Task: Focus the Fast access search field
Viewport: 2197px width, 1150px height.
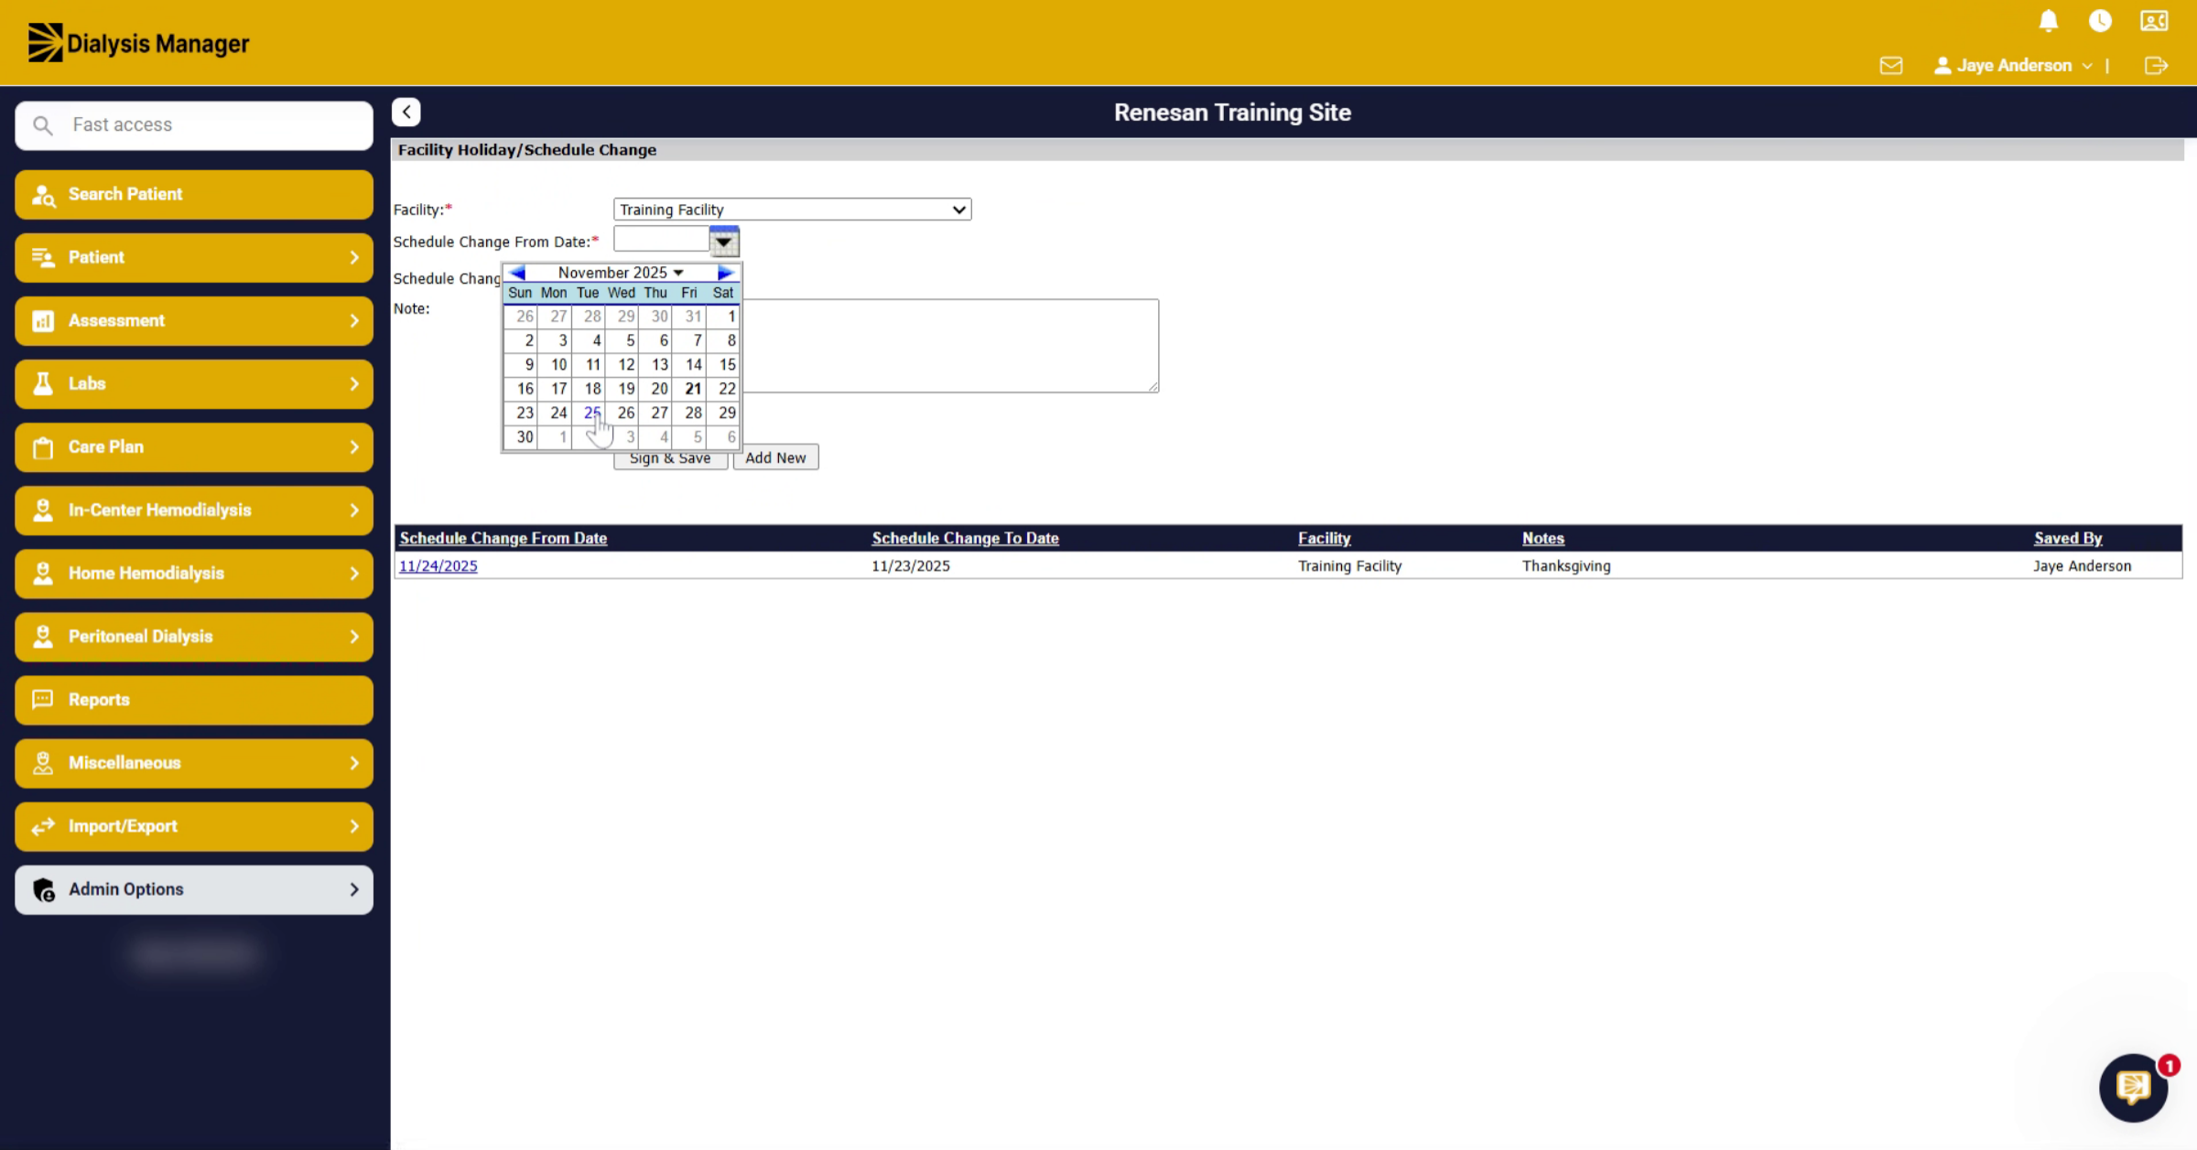Action: [194, 125]
